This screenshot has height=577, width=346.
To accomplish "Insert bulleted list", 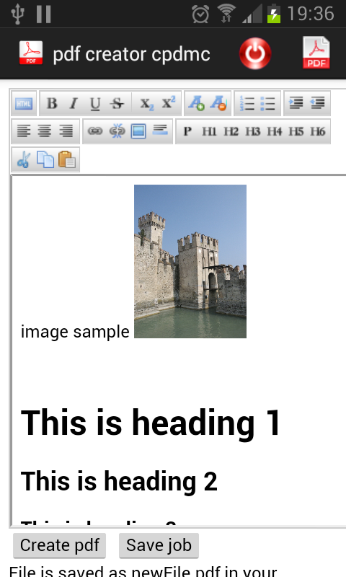I will (268, 103).
